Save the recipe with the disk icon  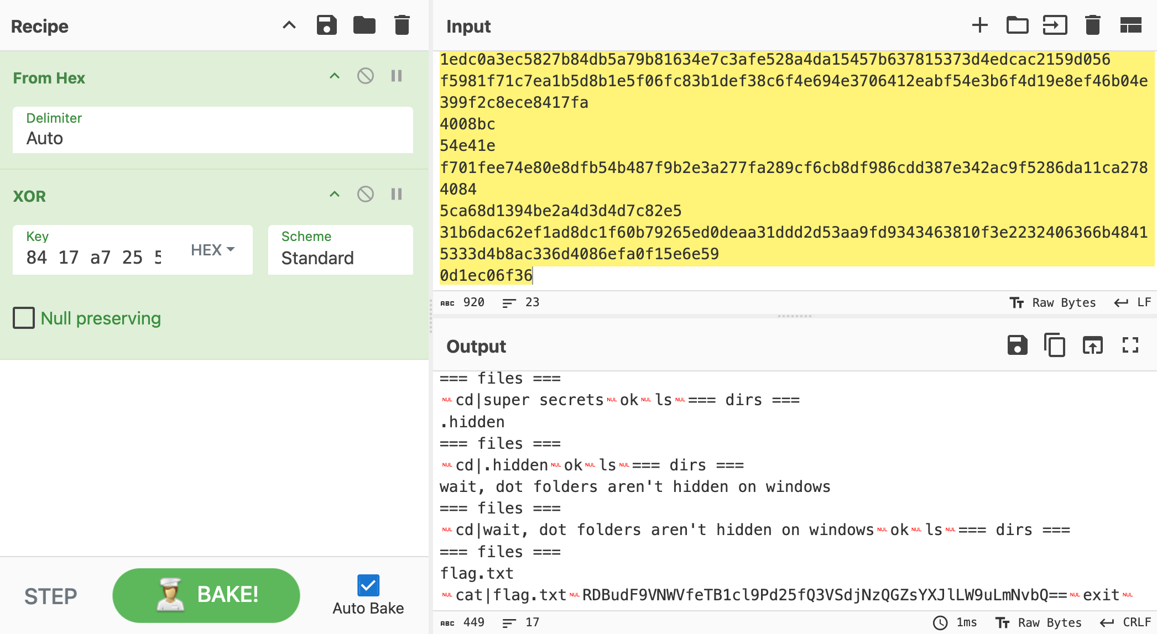(x=326, y=25)
